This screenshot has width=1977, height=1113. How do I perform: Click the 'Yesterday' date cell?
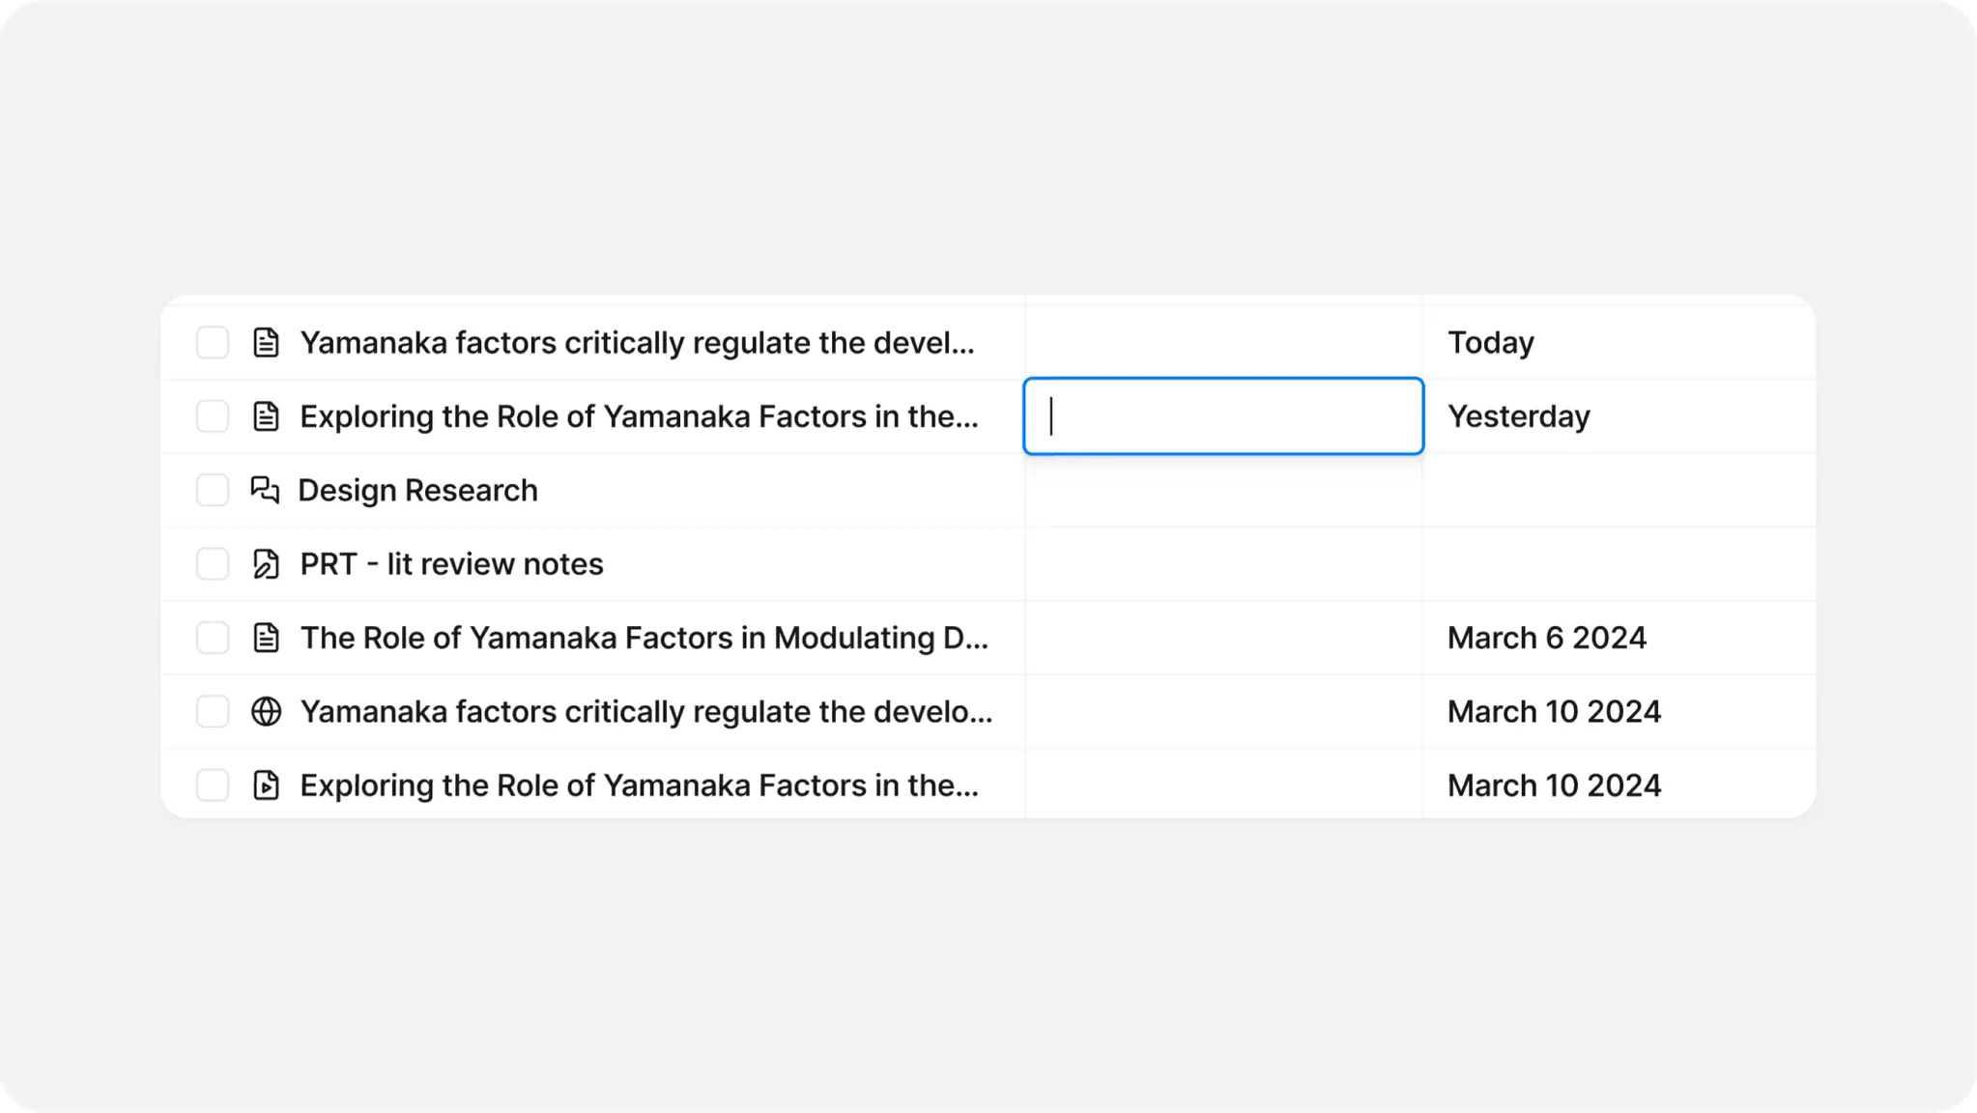1519,415
